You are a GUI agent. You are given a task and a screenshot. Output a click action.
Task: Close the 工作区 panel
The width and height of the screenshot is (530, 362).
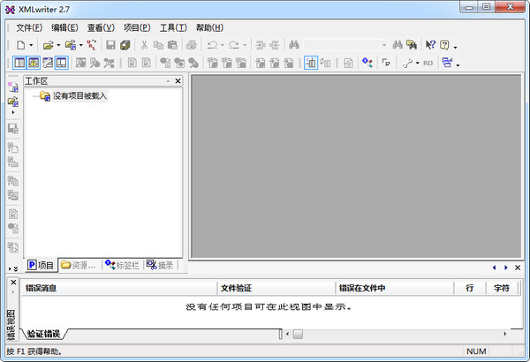(178, 81)
